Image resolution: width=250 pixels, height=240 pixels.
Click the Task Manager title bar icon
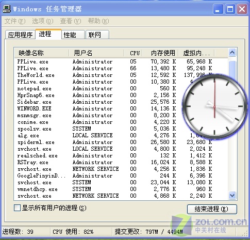(7, 9)
